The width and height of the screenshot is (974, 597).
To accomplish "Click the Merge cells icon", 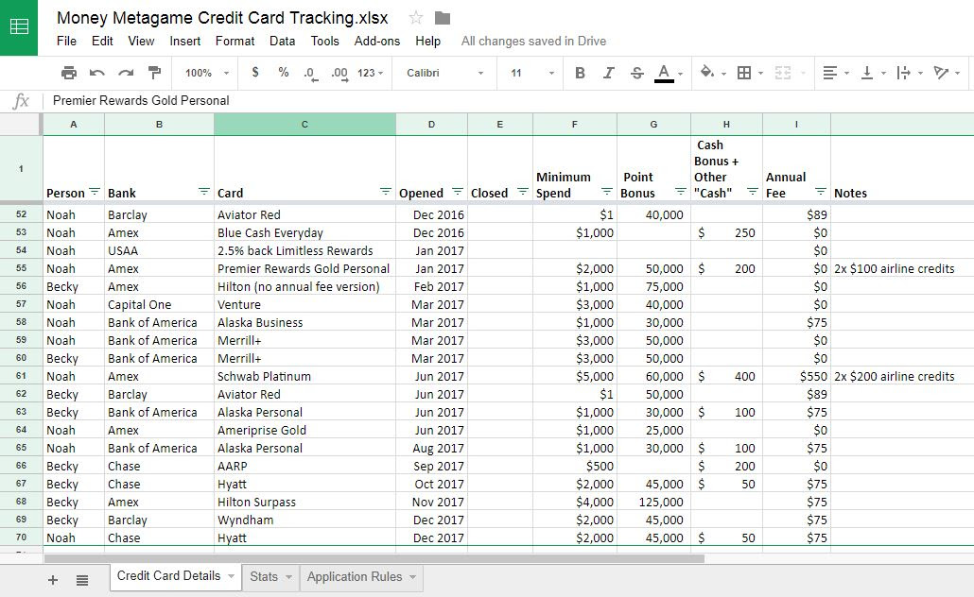I will [783, 73].
